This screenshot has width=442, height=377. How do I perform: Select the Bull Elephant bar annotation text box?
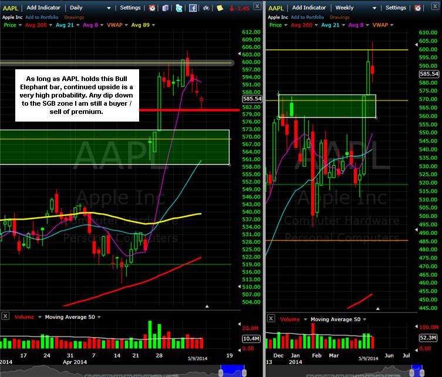(77, 95)
